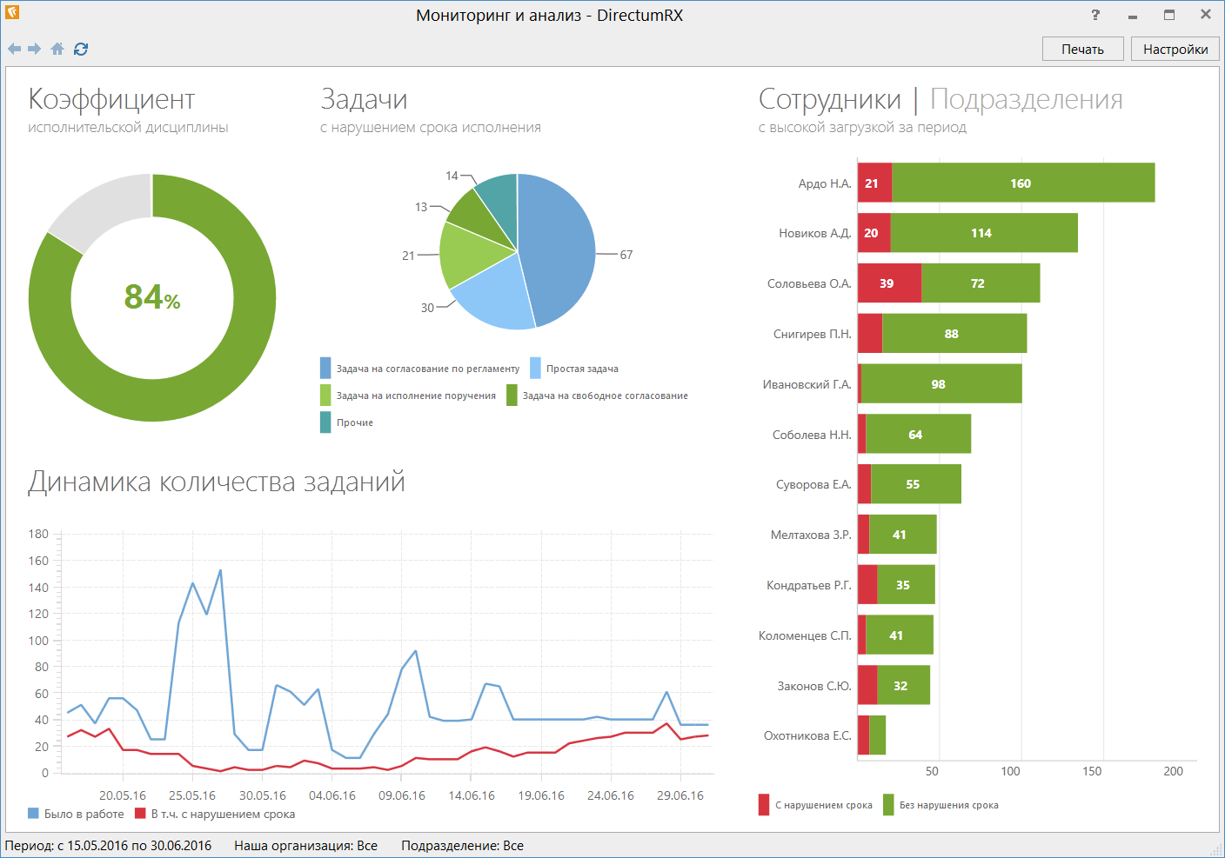Click red bar 39 for Соловьева О.А.

point(889,283)
